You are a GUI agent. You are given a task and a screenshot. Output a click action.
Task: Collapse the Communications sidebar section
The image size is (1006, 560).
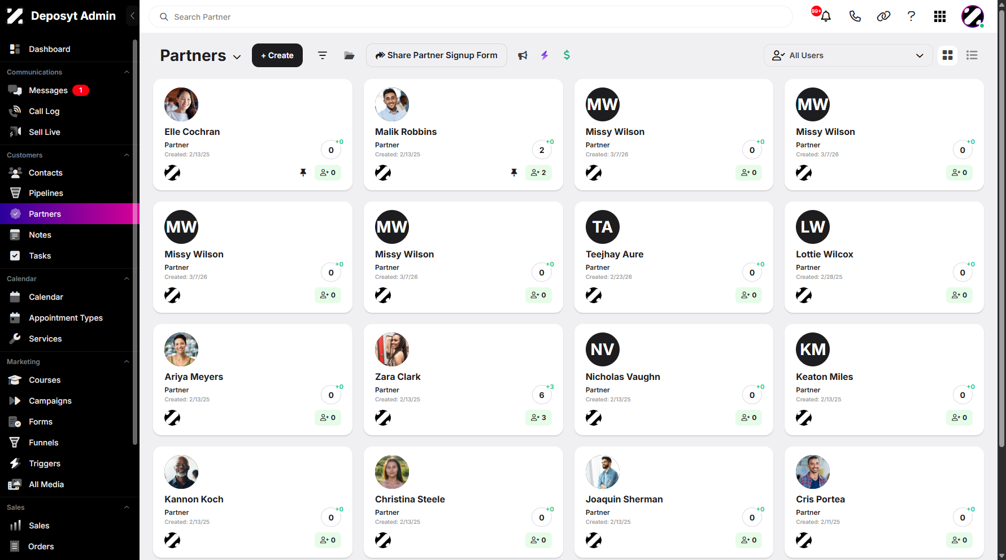[x=127, y=72]
